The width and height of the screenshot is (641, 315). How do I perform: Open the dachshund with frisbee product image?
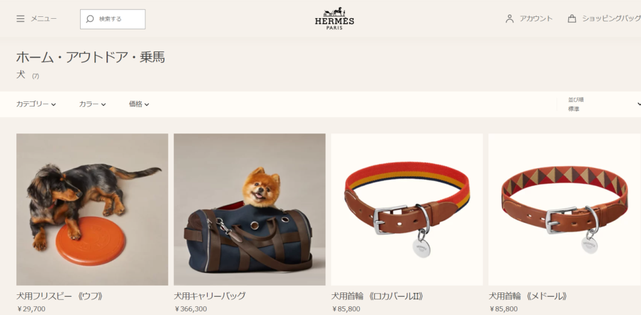click(x=92, y=209)
